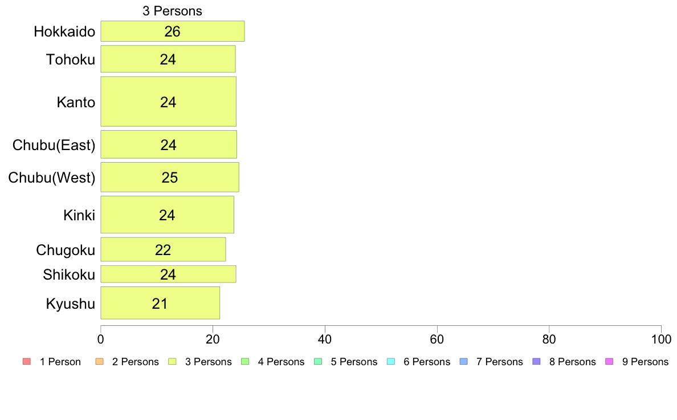Click the 5 Persons legend swatch

point(318,362)
